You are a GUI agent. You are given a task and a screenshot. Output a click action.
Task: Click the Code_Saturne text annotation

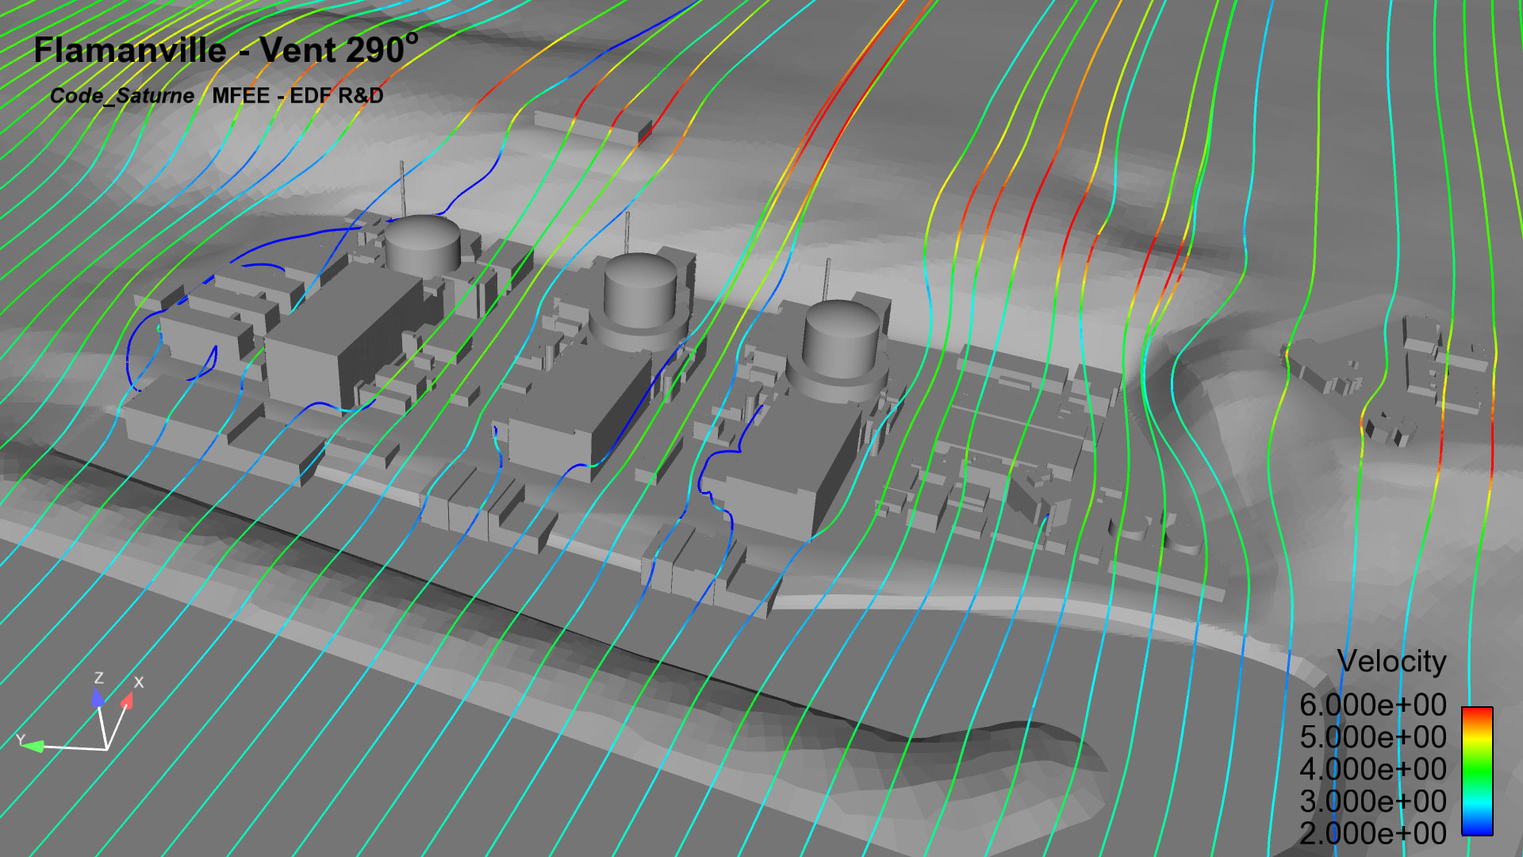[121, 96]
